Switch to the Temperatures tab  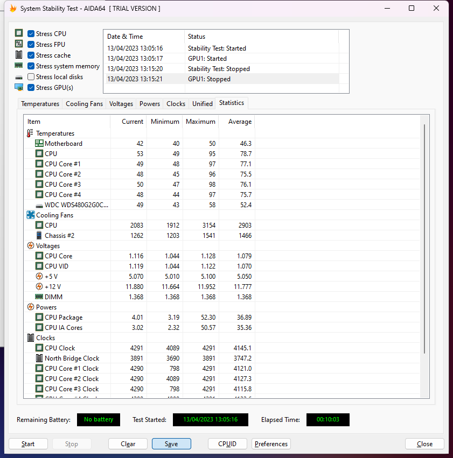pyautogui.click(x=40, y=104)
